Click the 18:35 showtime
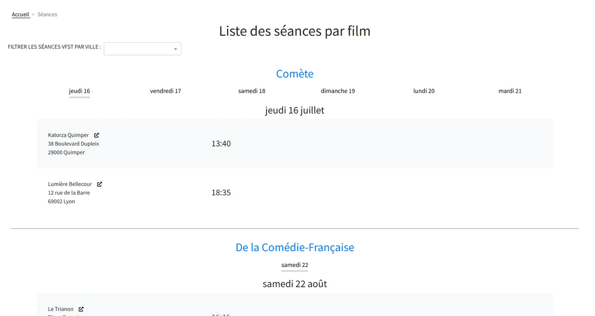 pos(221,193)
